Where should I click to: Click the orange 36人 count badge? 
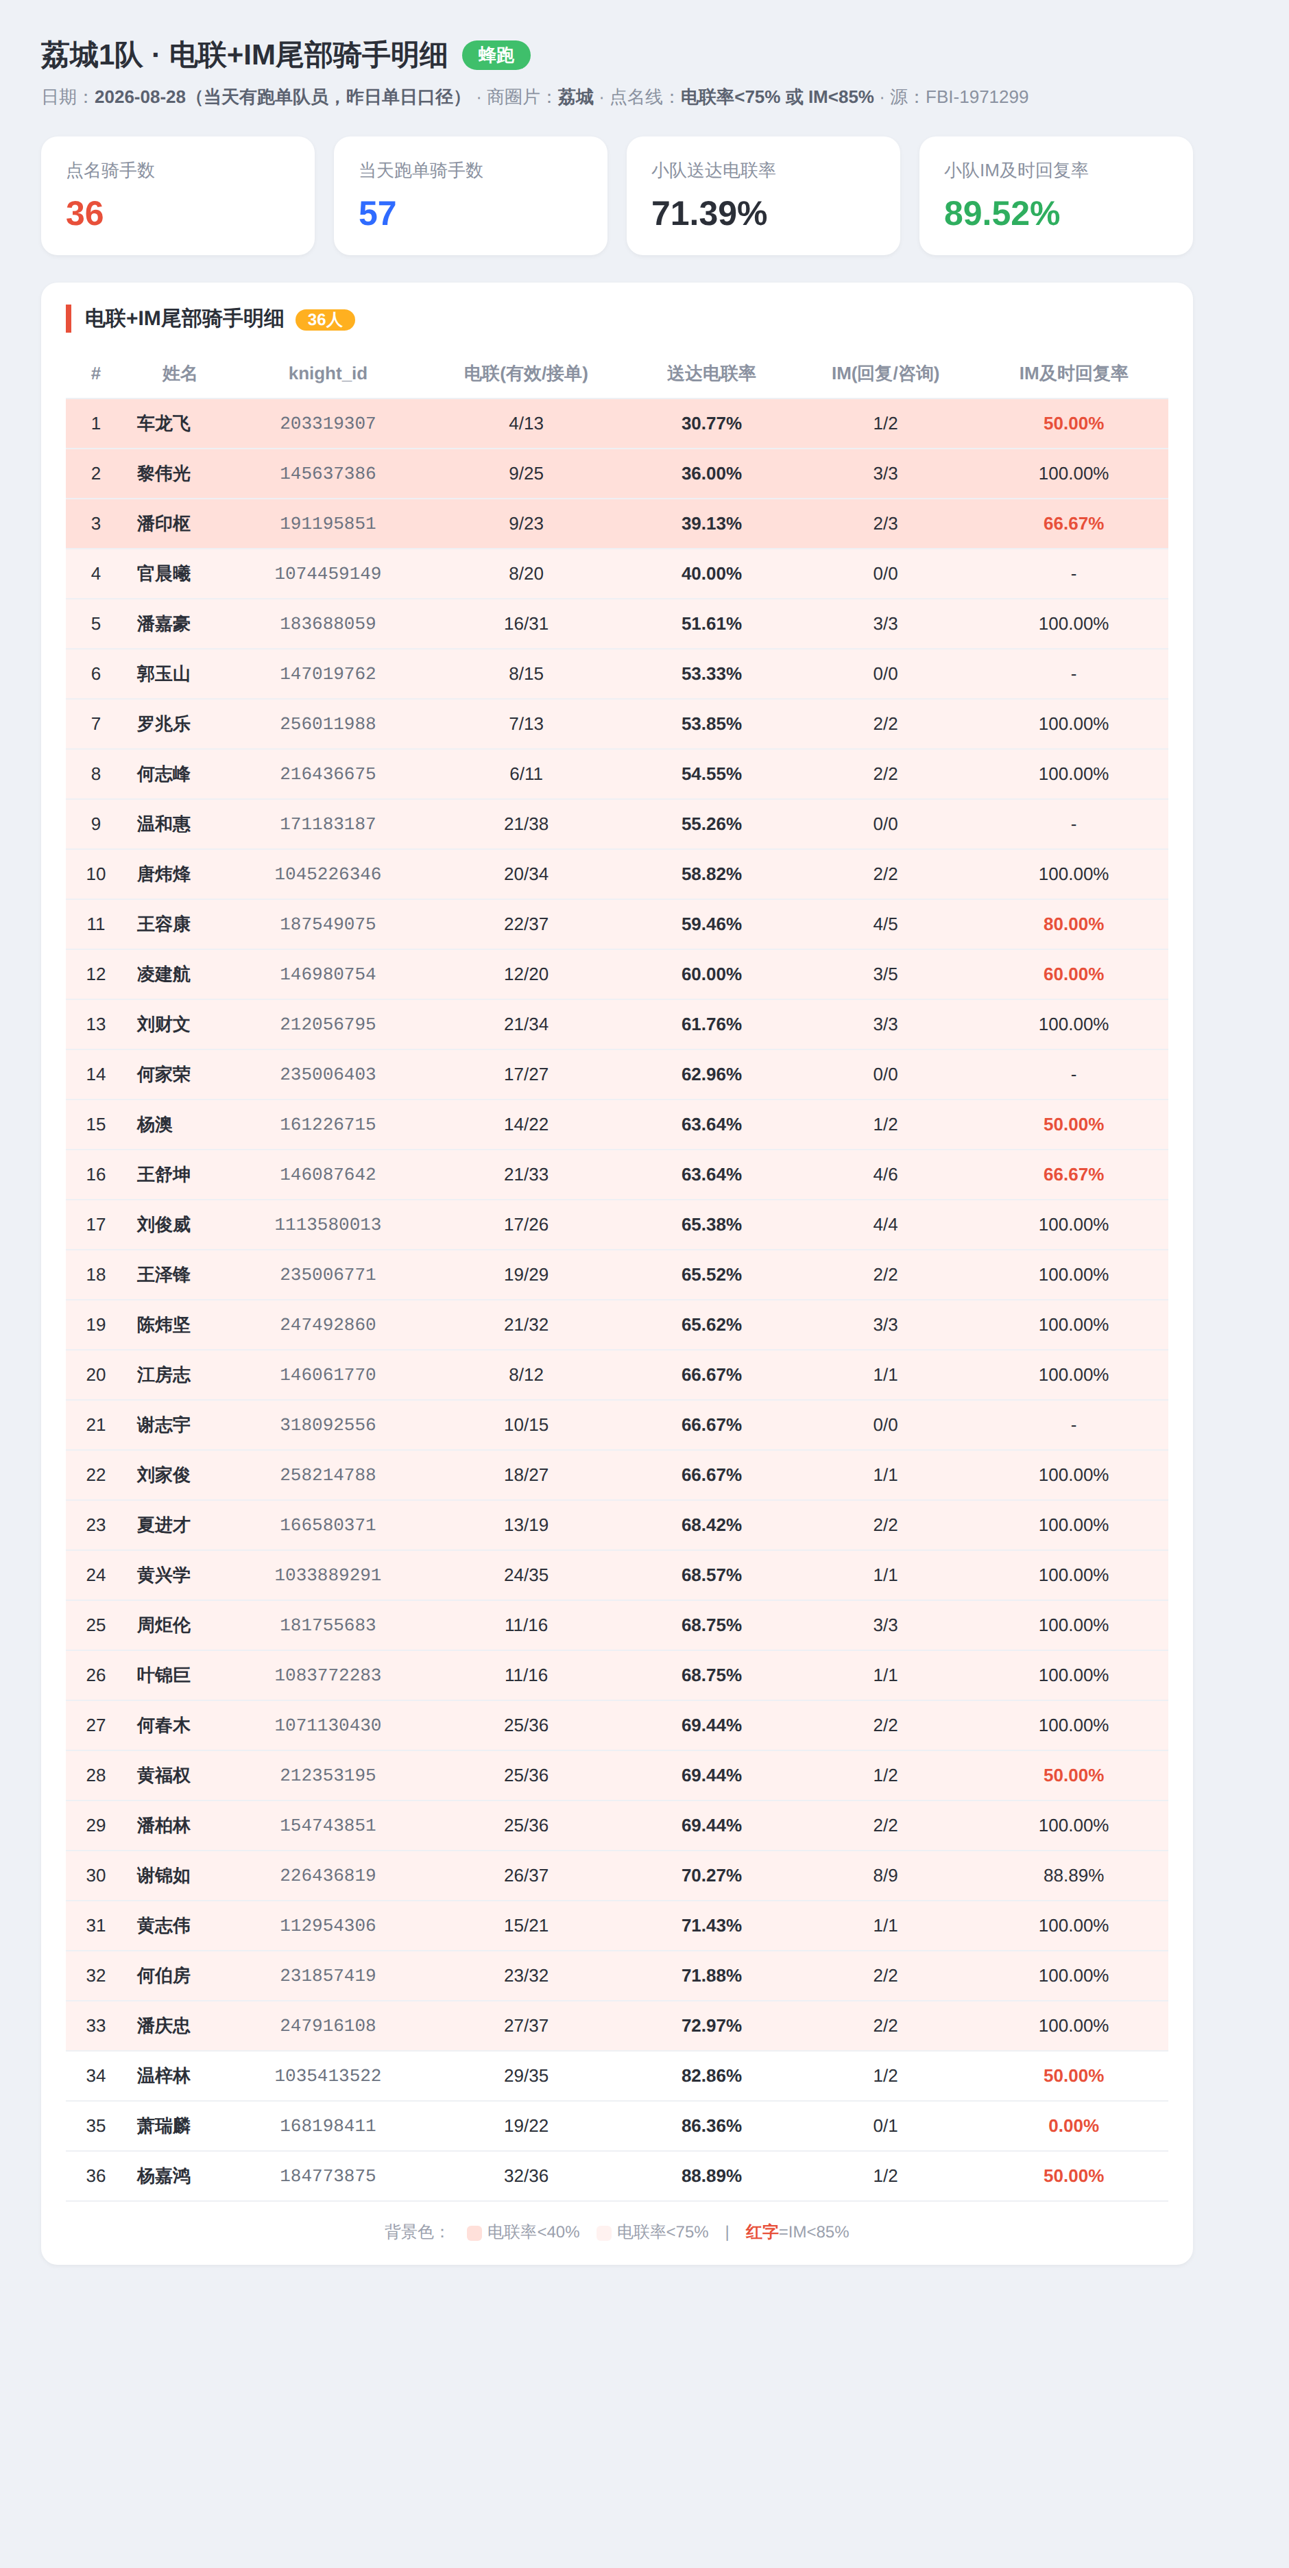(325, 320)
